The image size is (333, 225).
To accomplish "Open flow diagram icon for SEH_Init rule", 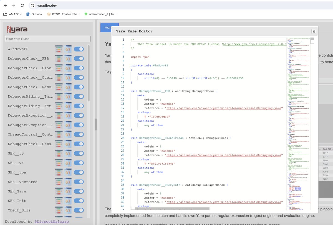I will [59, 201].
